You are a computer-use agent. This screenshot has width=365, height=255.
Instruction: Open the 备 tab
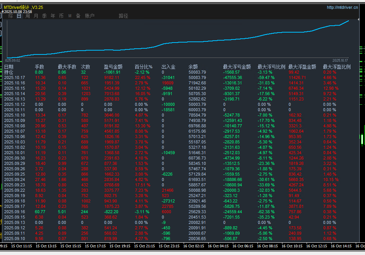(78, 16)
